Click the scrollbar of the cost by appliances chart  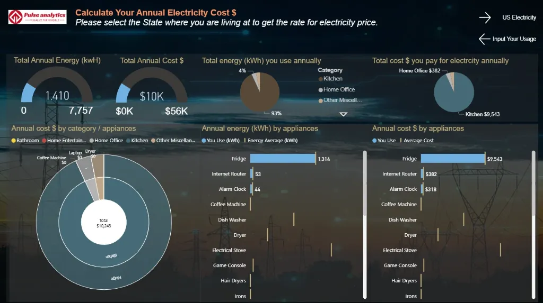(535, 182)
